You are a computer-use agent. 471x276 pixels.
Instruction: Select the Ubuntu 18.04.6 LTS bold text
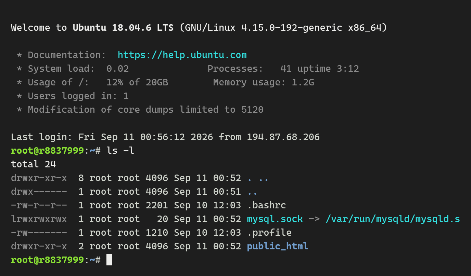pos(123,28)
